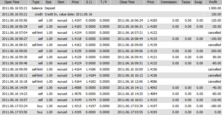Screen dimensions: 222x115
Task: Click the stop loss value 1.4184
Action: (x=90, y=75)
